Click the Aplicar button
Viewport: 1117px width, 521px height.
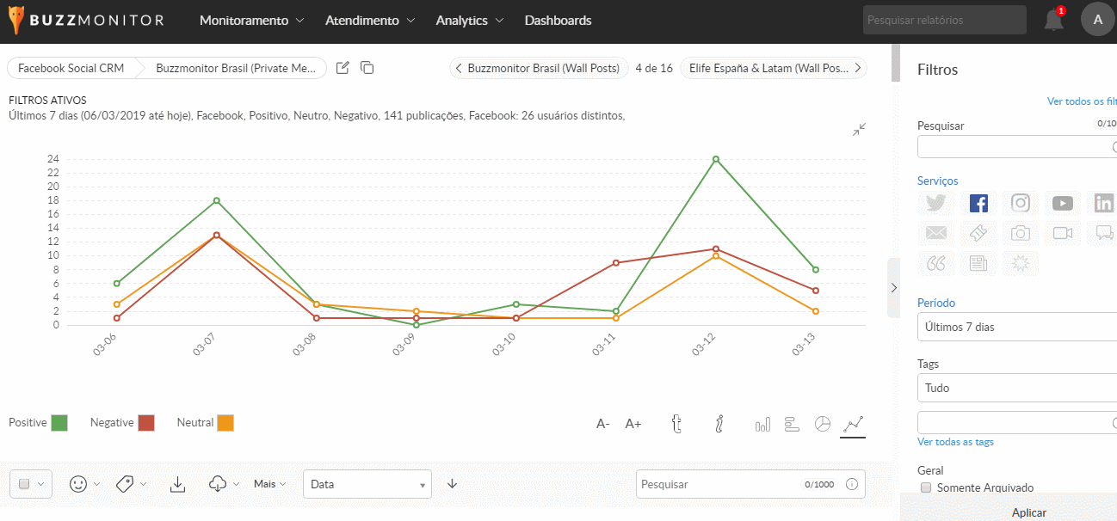1028,512
